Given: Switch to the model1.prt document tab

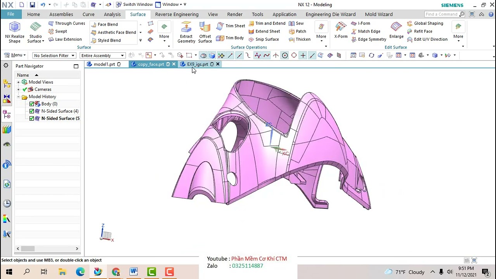Looking at the screenshot, I should 104,64.
